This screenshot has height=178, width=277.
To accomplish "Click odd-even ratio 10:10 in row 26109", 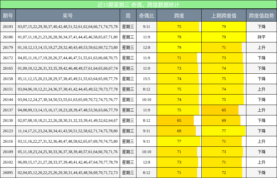I will point(147,152).
